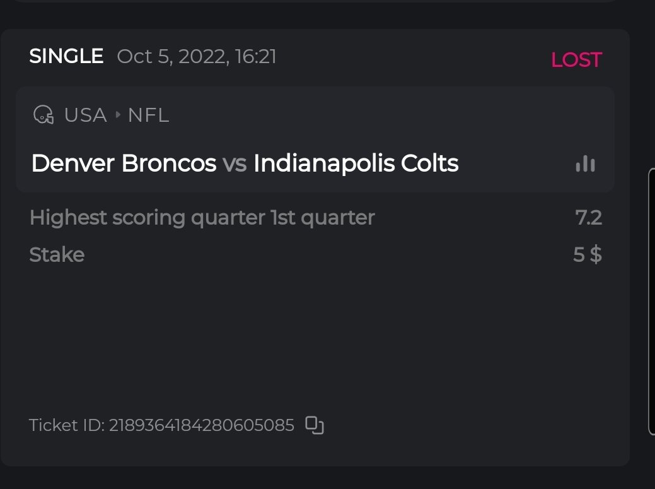
Task: Click the LOST bet status label
Action: coord(576,60)
